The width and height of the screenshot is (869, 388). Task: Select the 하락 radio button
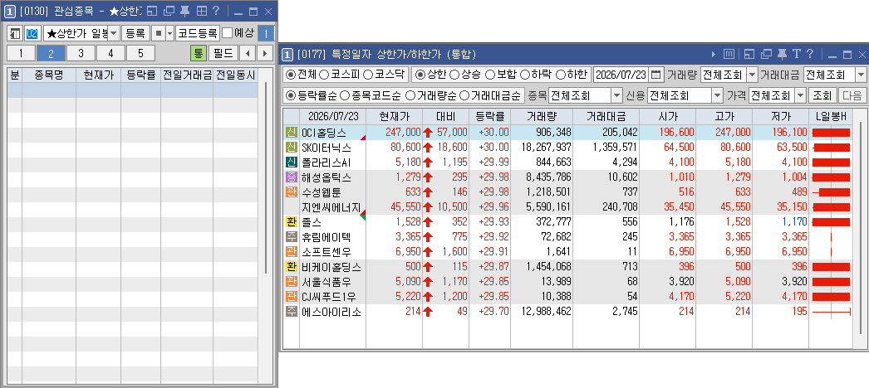click(525, 74)
